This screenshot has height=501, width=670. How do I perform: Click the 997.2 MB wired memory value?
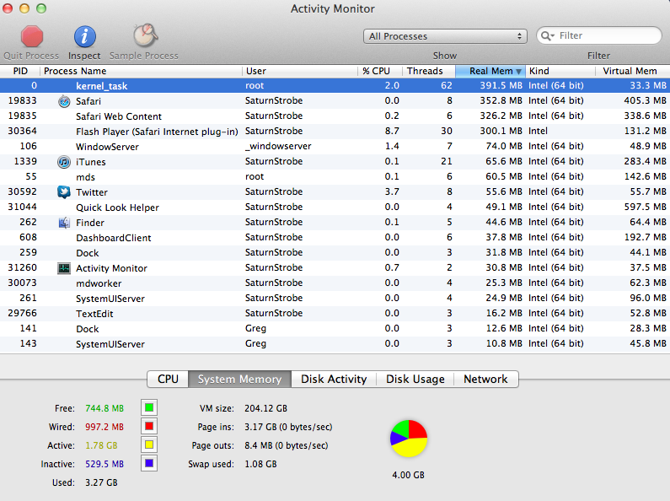105,427
